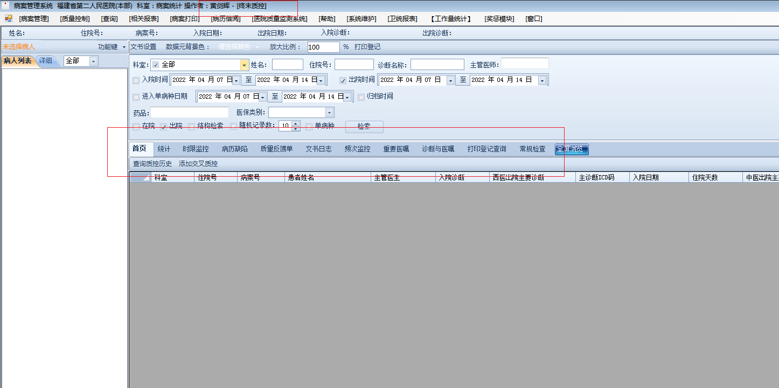
Task: Decrease 随机记录数 with the down arrow
Action: click(x=295, y=129)
